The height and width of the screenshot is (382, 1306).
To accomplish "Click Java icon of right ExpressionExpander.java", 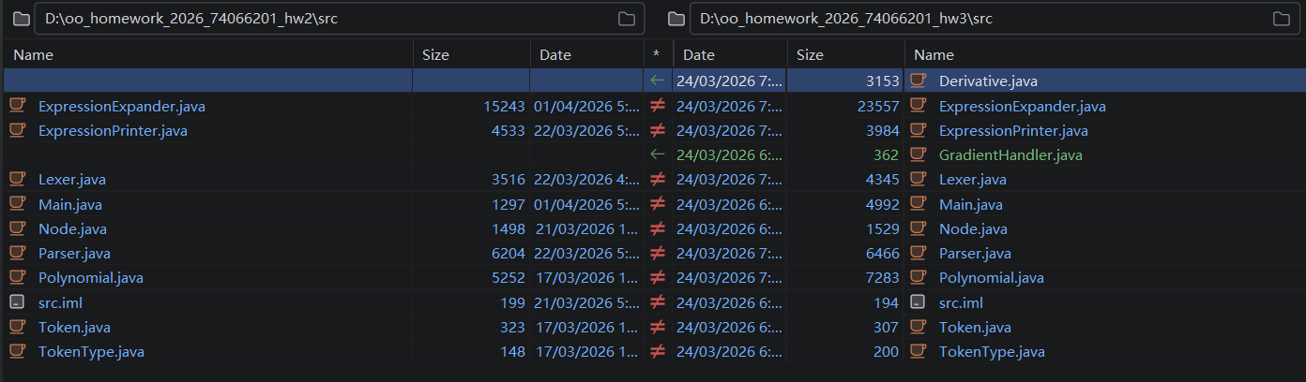I will pos(919,105).
